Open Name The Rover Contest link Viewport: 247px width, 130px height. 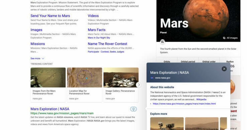[107, 44]
